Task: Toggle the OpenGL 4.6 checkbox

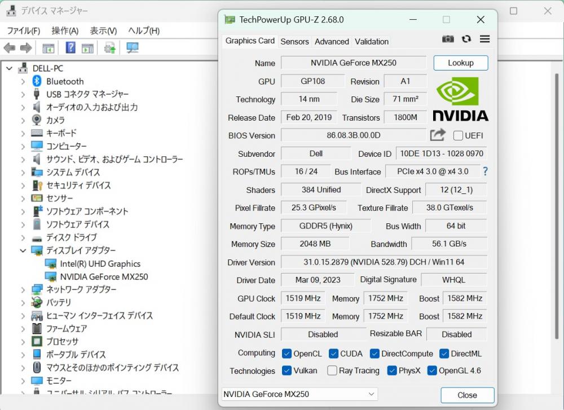Action: tap(432, 371)
